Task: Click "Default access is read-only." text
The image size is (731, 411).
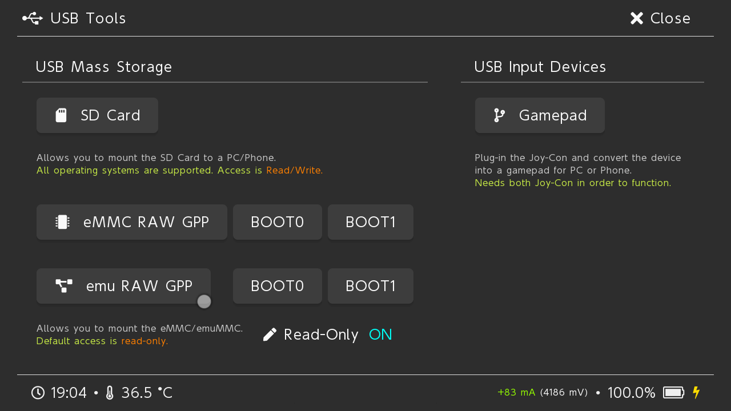Action: click(x=102, y=341)
